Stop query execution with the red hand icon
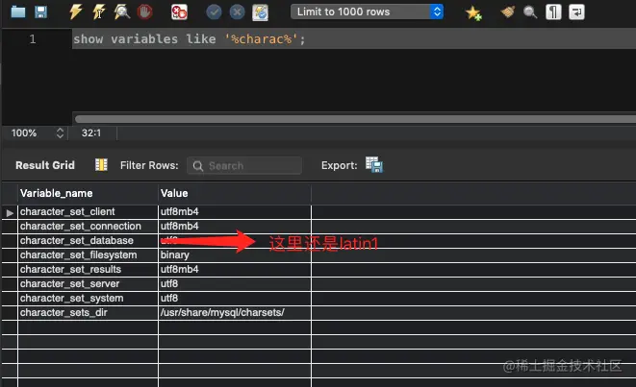The height and width of the screenshot is (387, 636). (x=144, y=12)
